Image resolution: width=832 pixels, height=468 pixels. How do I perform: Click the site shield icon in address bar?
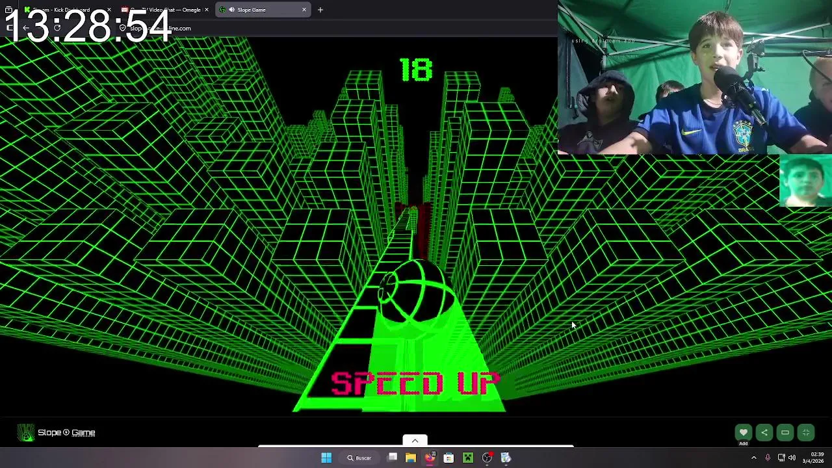point(122,28)
